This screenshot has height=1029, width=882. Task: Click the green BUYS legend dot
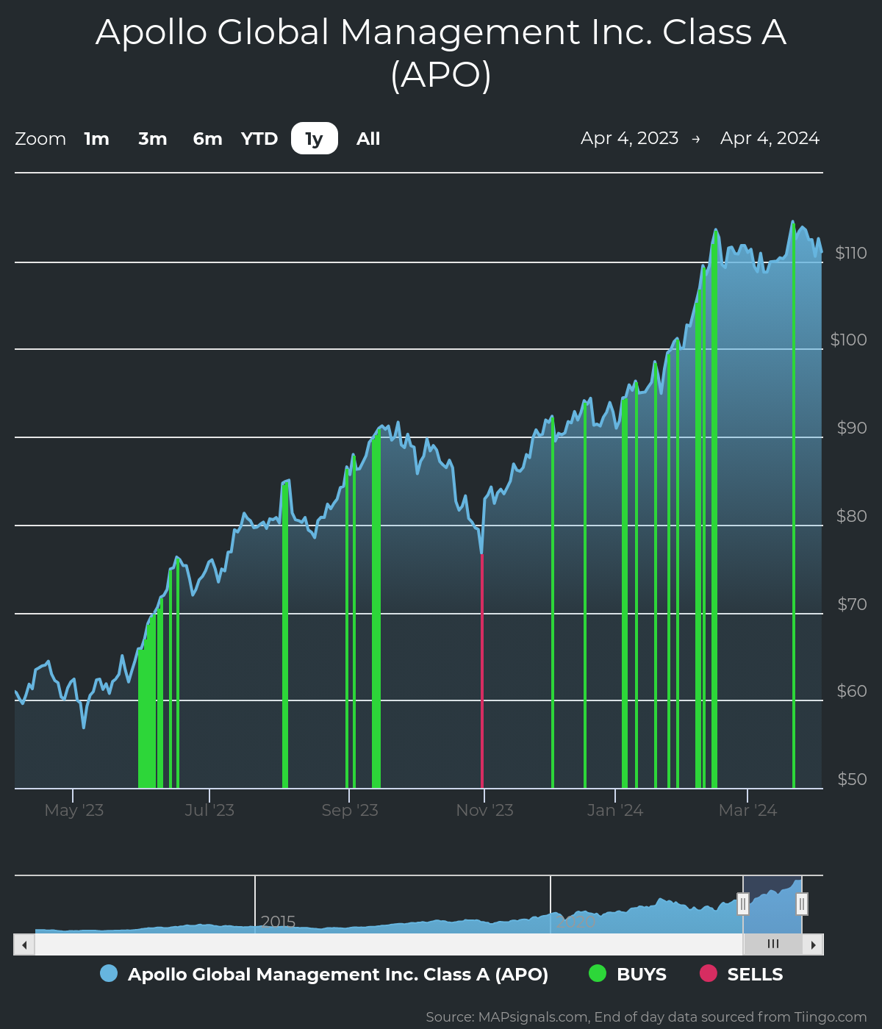pyautogui.click(x=598, y=973)
